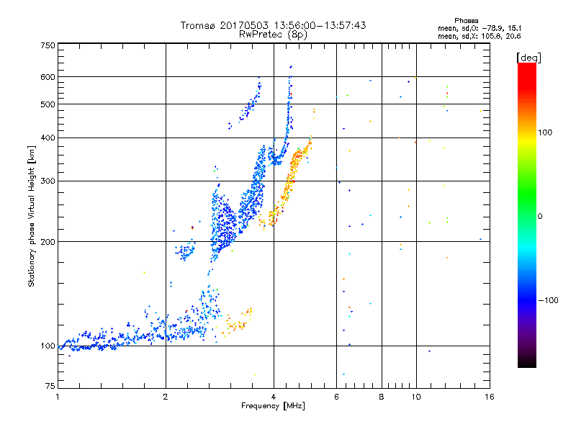The width and height of the screenshot is (576, 432).
Task: Click the dense blue cluster near 3 MHz
Action: point(223,224)
